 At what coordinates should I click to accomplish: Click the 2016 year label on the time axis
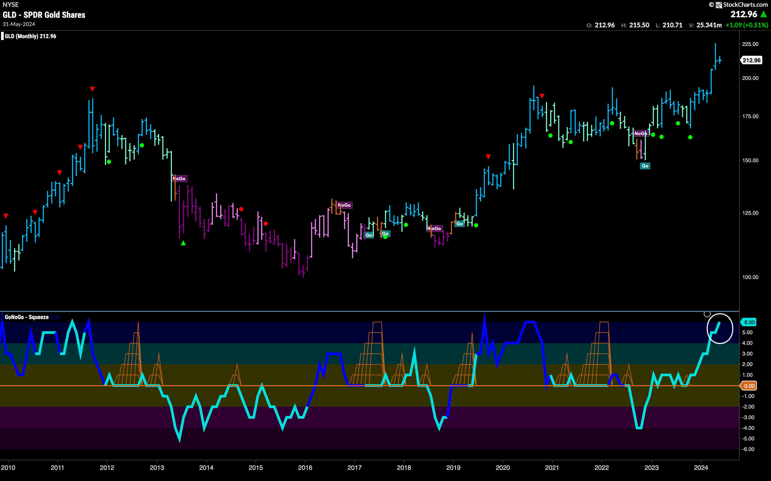(305, 468)
